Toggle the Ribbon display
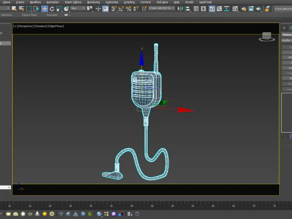The width and height of the screenshot is (292, 219). 212,9
